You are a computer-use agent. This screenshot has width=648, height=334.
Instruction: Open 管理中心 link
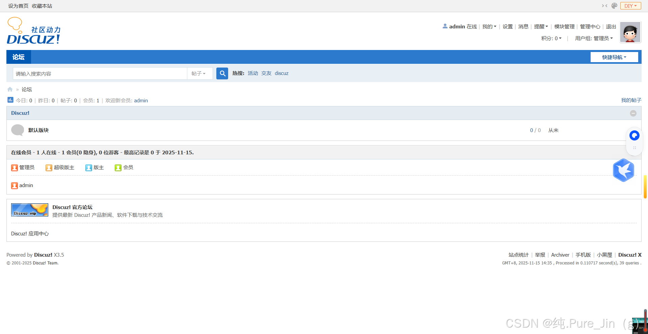pos(590,27)
